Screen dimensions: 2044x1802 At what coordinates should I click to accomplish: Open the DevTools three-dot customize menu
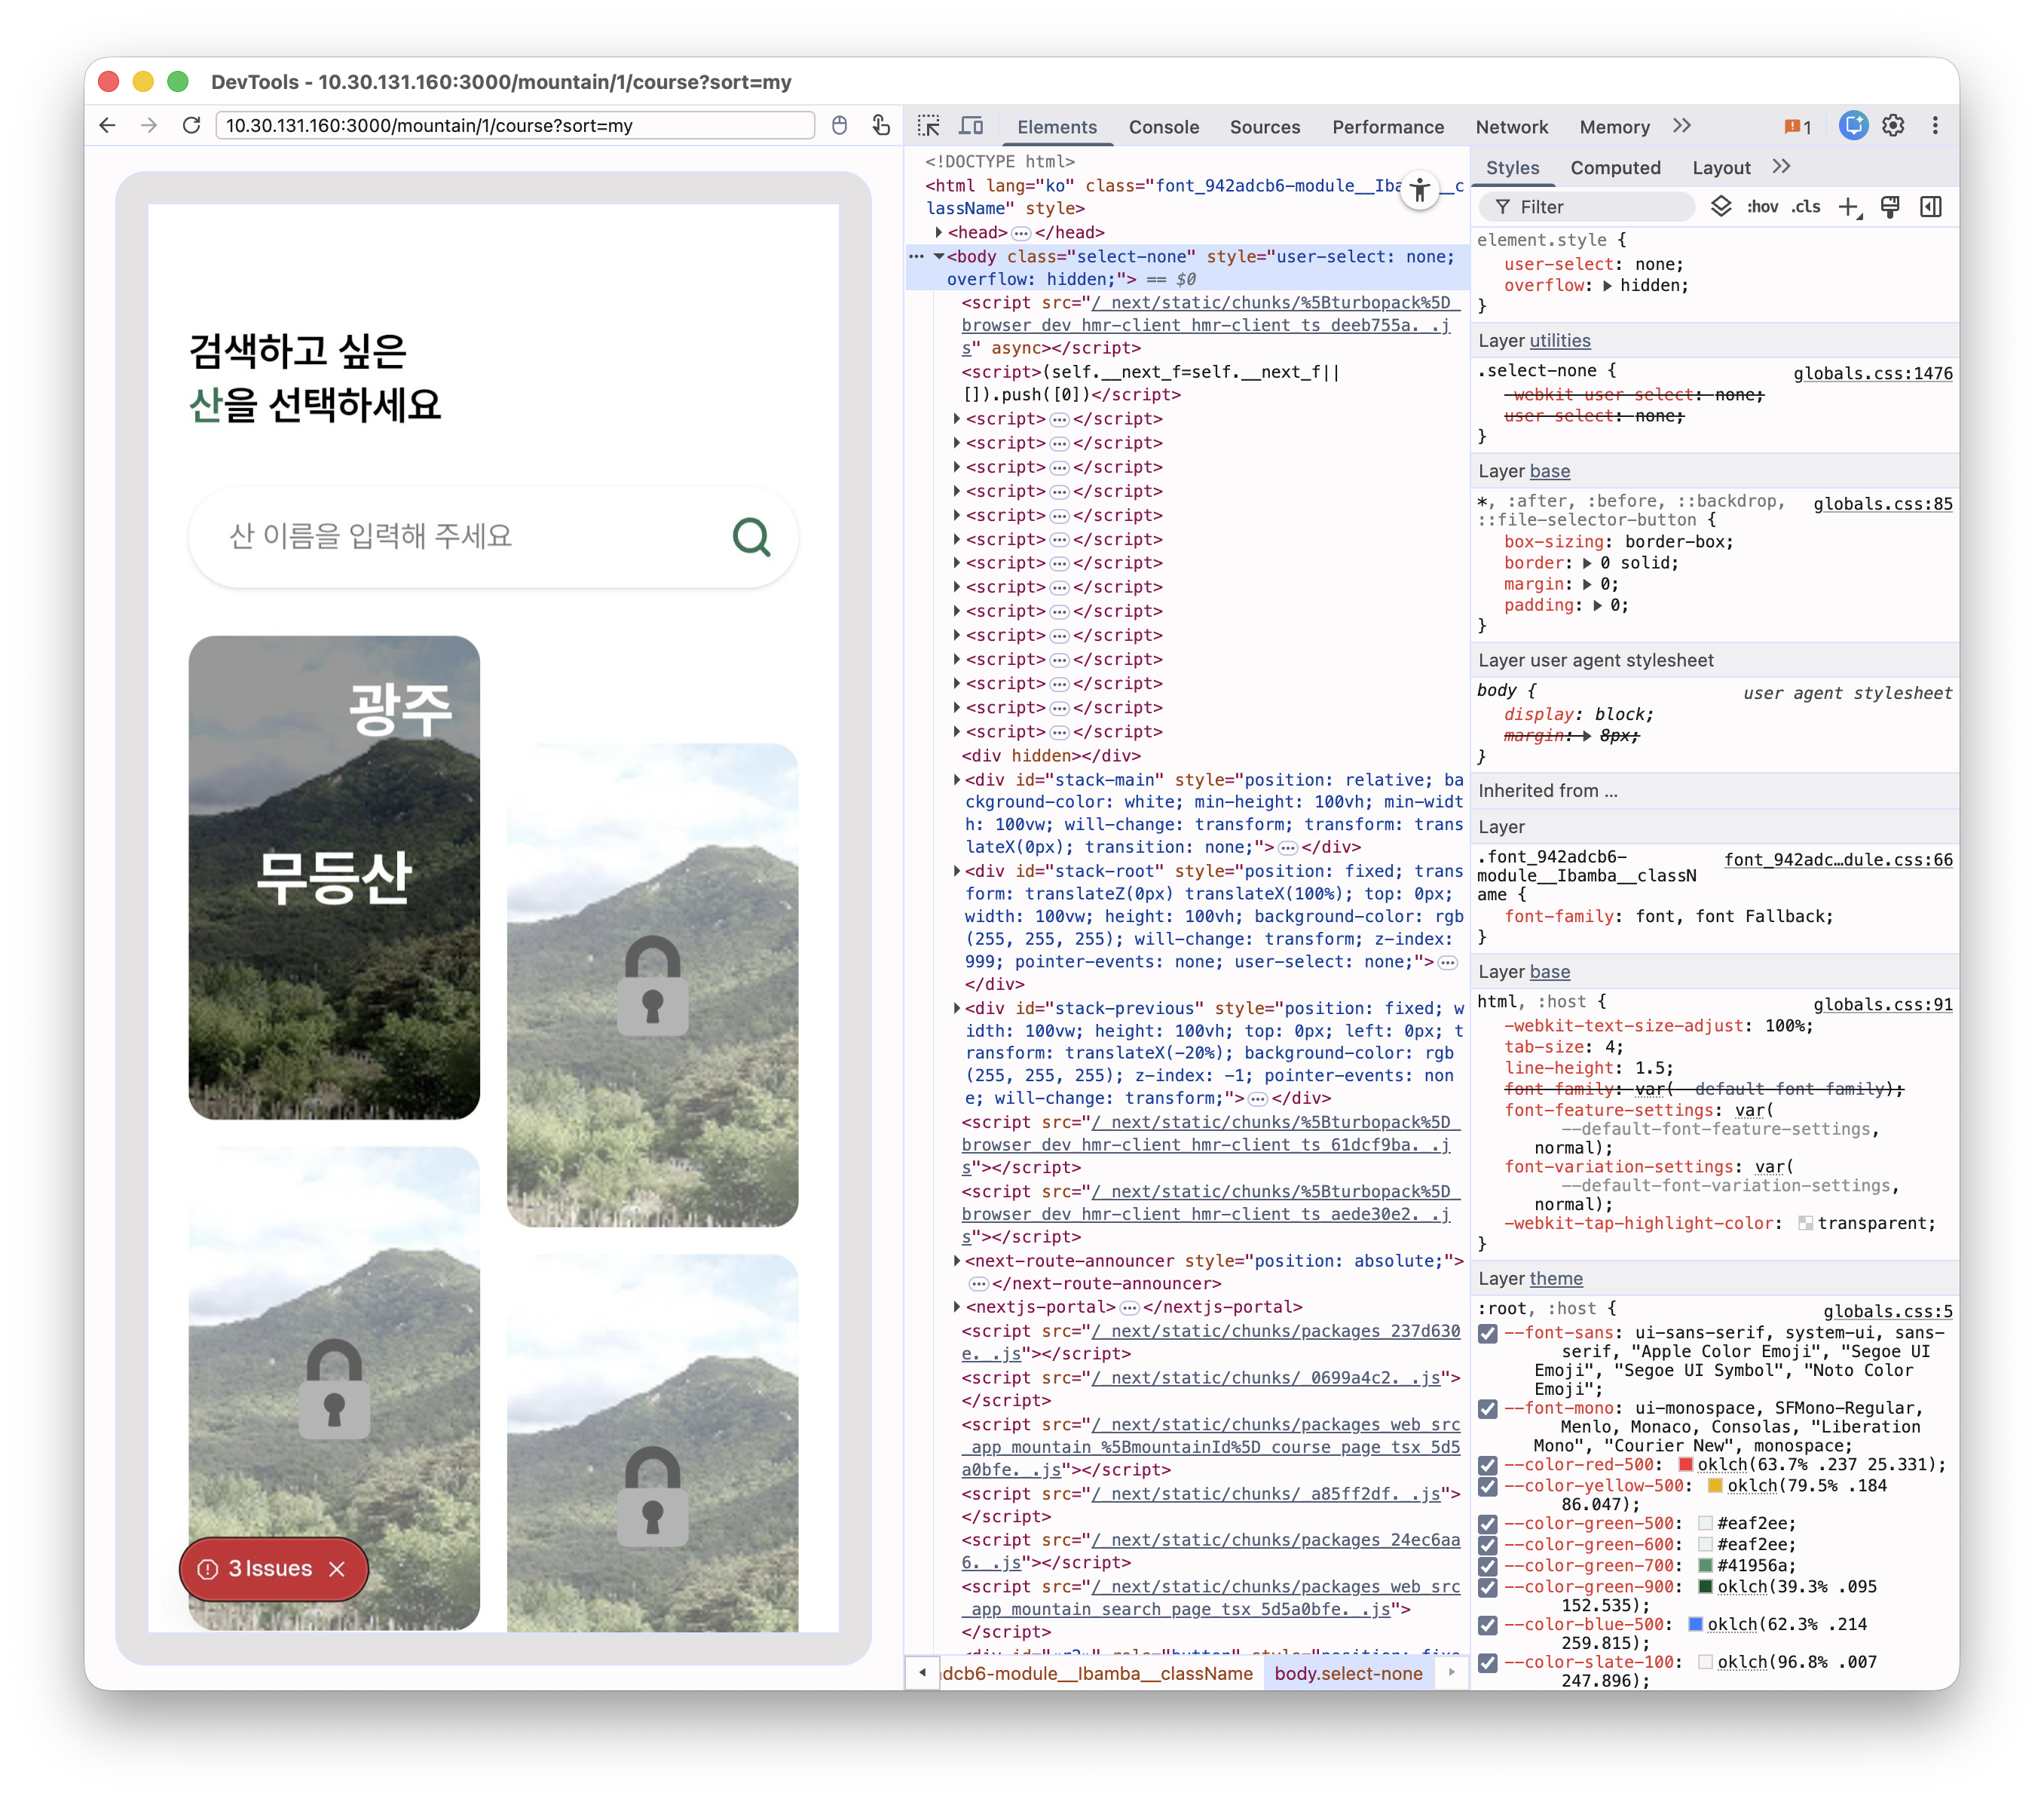pyautogui.click(x=1935, y=126)
